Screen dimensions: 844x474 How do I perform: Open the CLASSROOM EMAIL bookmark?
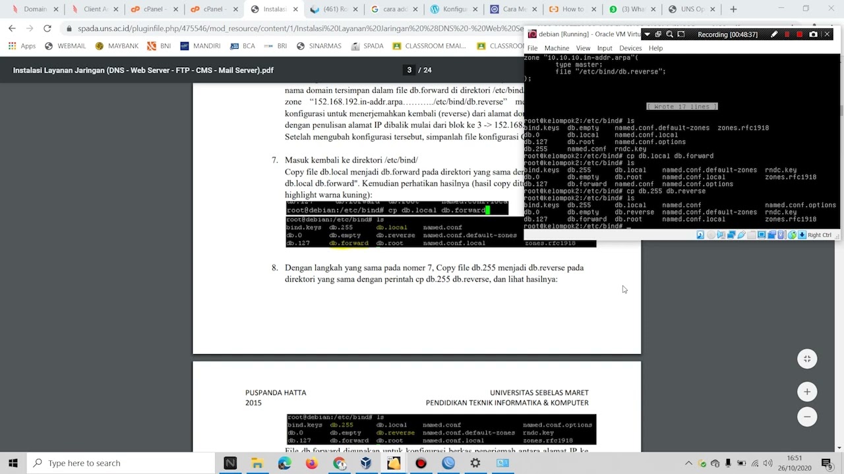point(429,46)
